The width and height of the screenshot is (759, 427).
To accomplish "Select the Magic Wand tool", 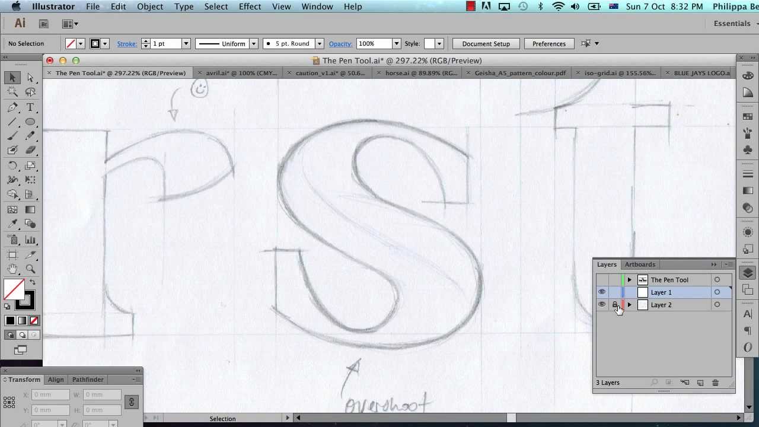I will point(12,92).
